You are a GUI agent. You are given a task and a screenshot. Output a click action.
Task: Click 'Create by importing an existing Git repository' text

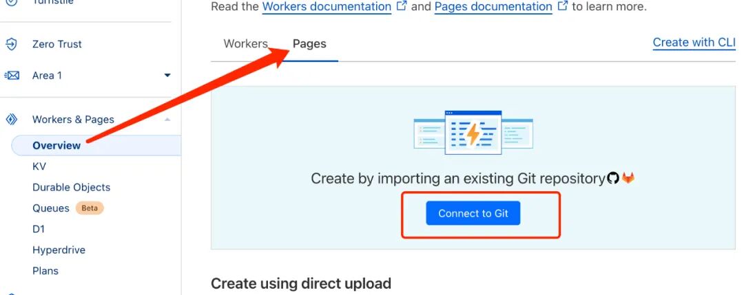(x=458, y=179)
